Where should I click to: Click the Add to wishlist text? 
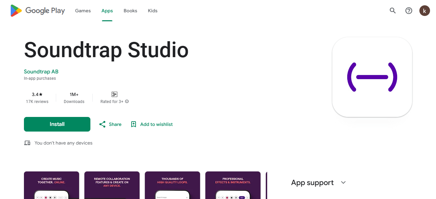click(157, 124)
